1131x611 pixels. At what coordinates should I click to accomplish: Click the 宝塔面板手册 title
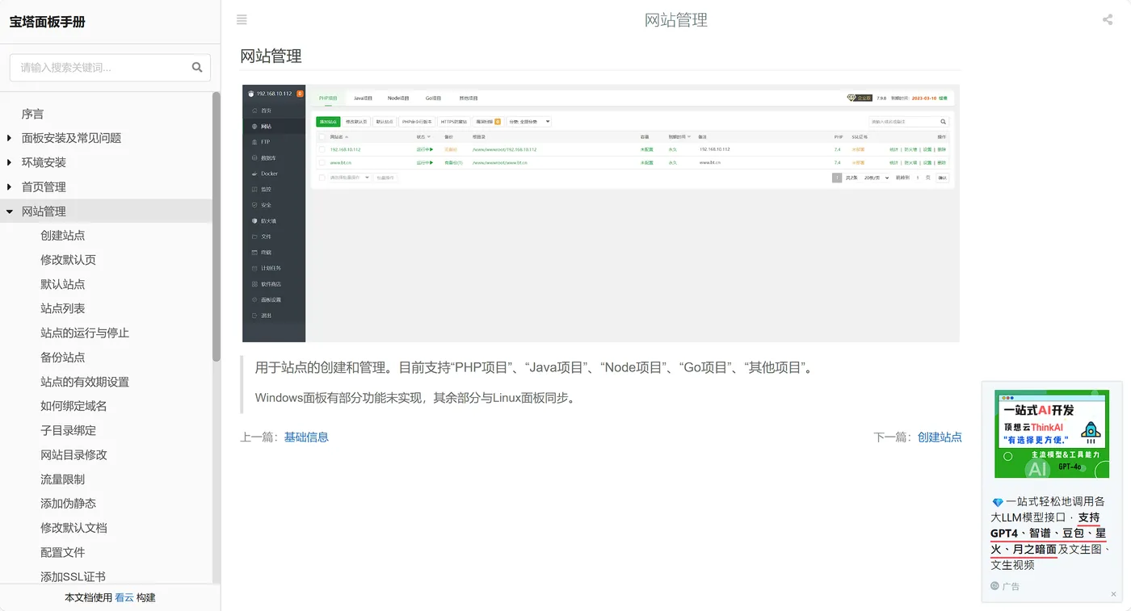click(47, 22)
